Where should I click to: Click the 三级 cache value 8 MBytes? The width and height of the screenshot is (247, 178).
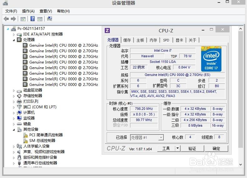pyautogui.click(x=195, y=125)
